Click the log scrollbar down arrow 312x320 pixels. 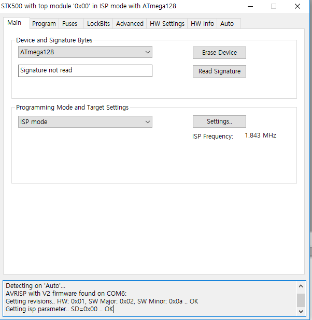(301, 311)
